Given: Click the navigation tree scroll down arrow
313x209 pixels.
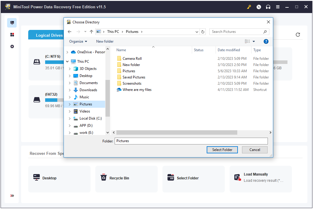Looking at the screenshot, I should (108, 133).
